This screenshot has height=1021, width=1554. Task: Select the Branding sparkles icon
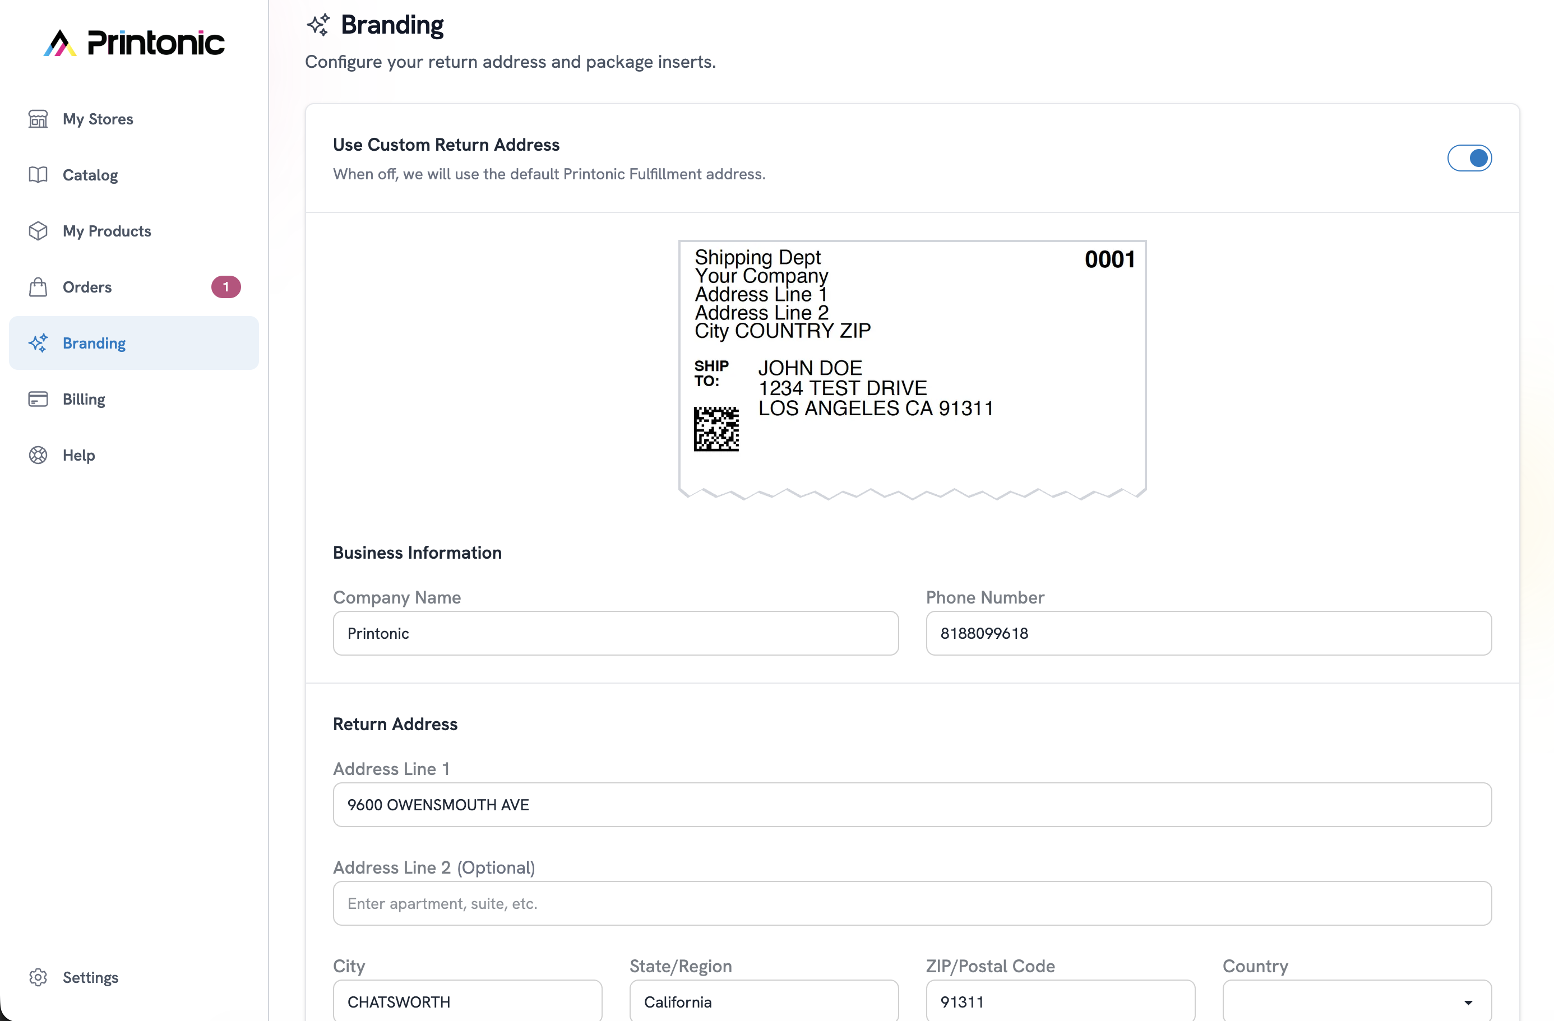(38, 343)
